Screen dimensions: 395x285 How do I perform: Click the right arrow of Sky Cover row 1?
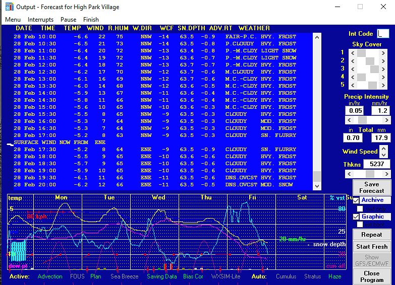(x=383, y=53)
